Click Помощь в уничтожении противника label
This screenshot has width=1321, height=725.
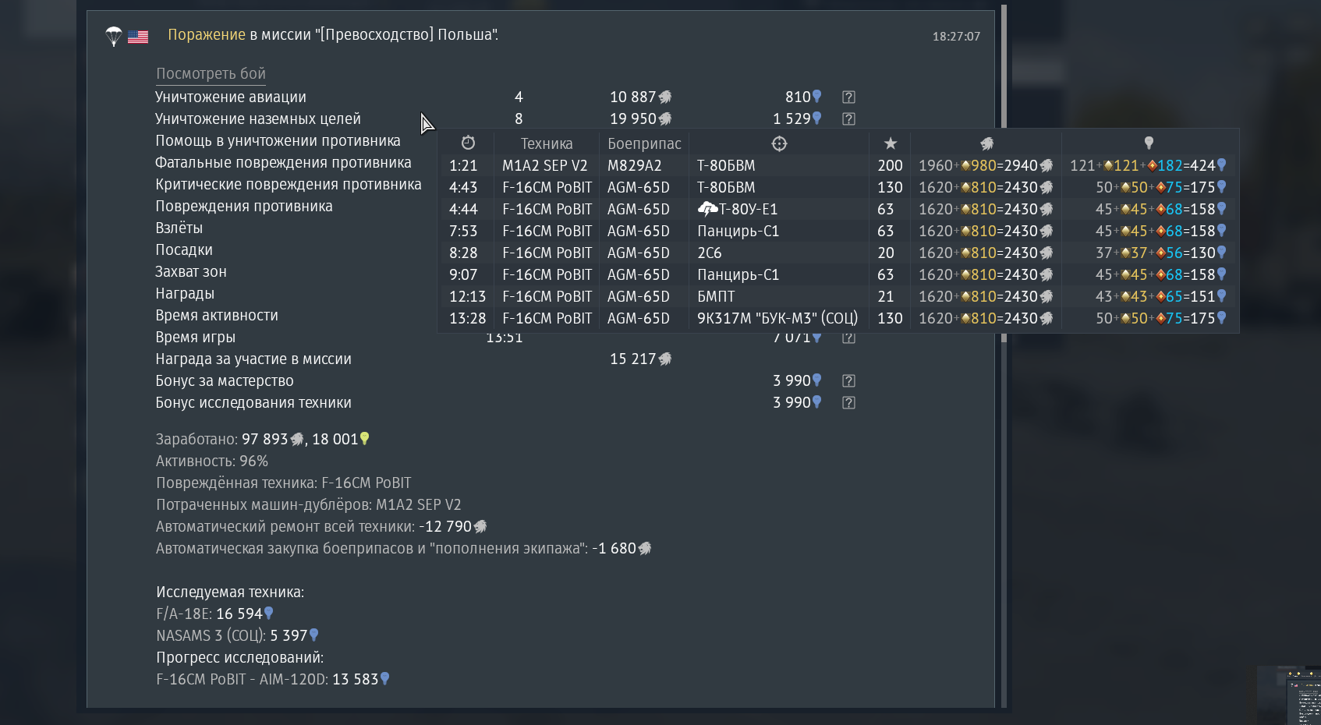click(x=278, y=141)
